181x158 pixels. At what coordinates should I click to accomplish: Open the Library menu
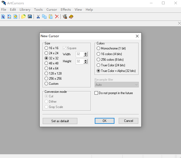25,10
